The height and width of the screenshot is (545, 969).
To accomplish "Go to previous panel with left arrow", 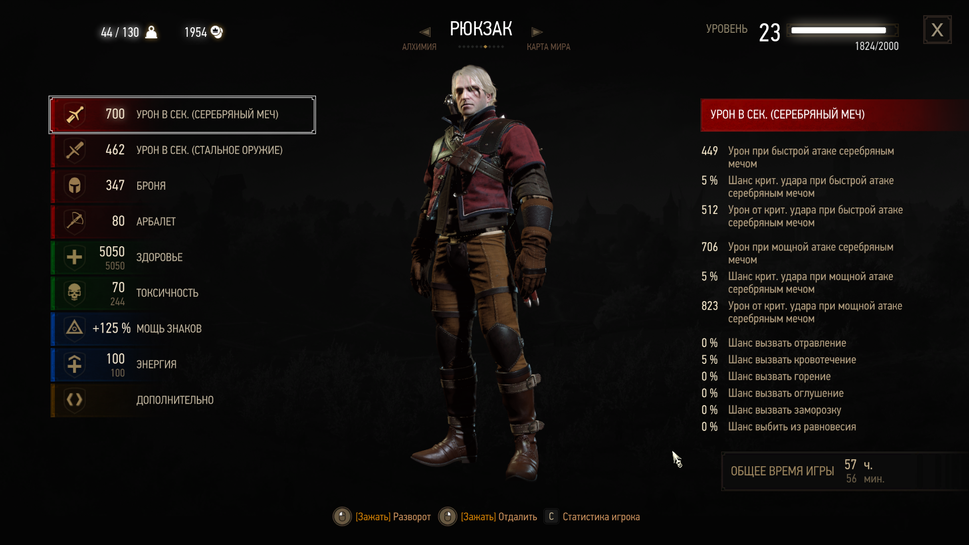I will tap(425, 32).
